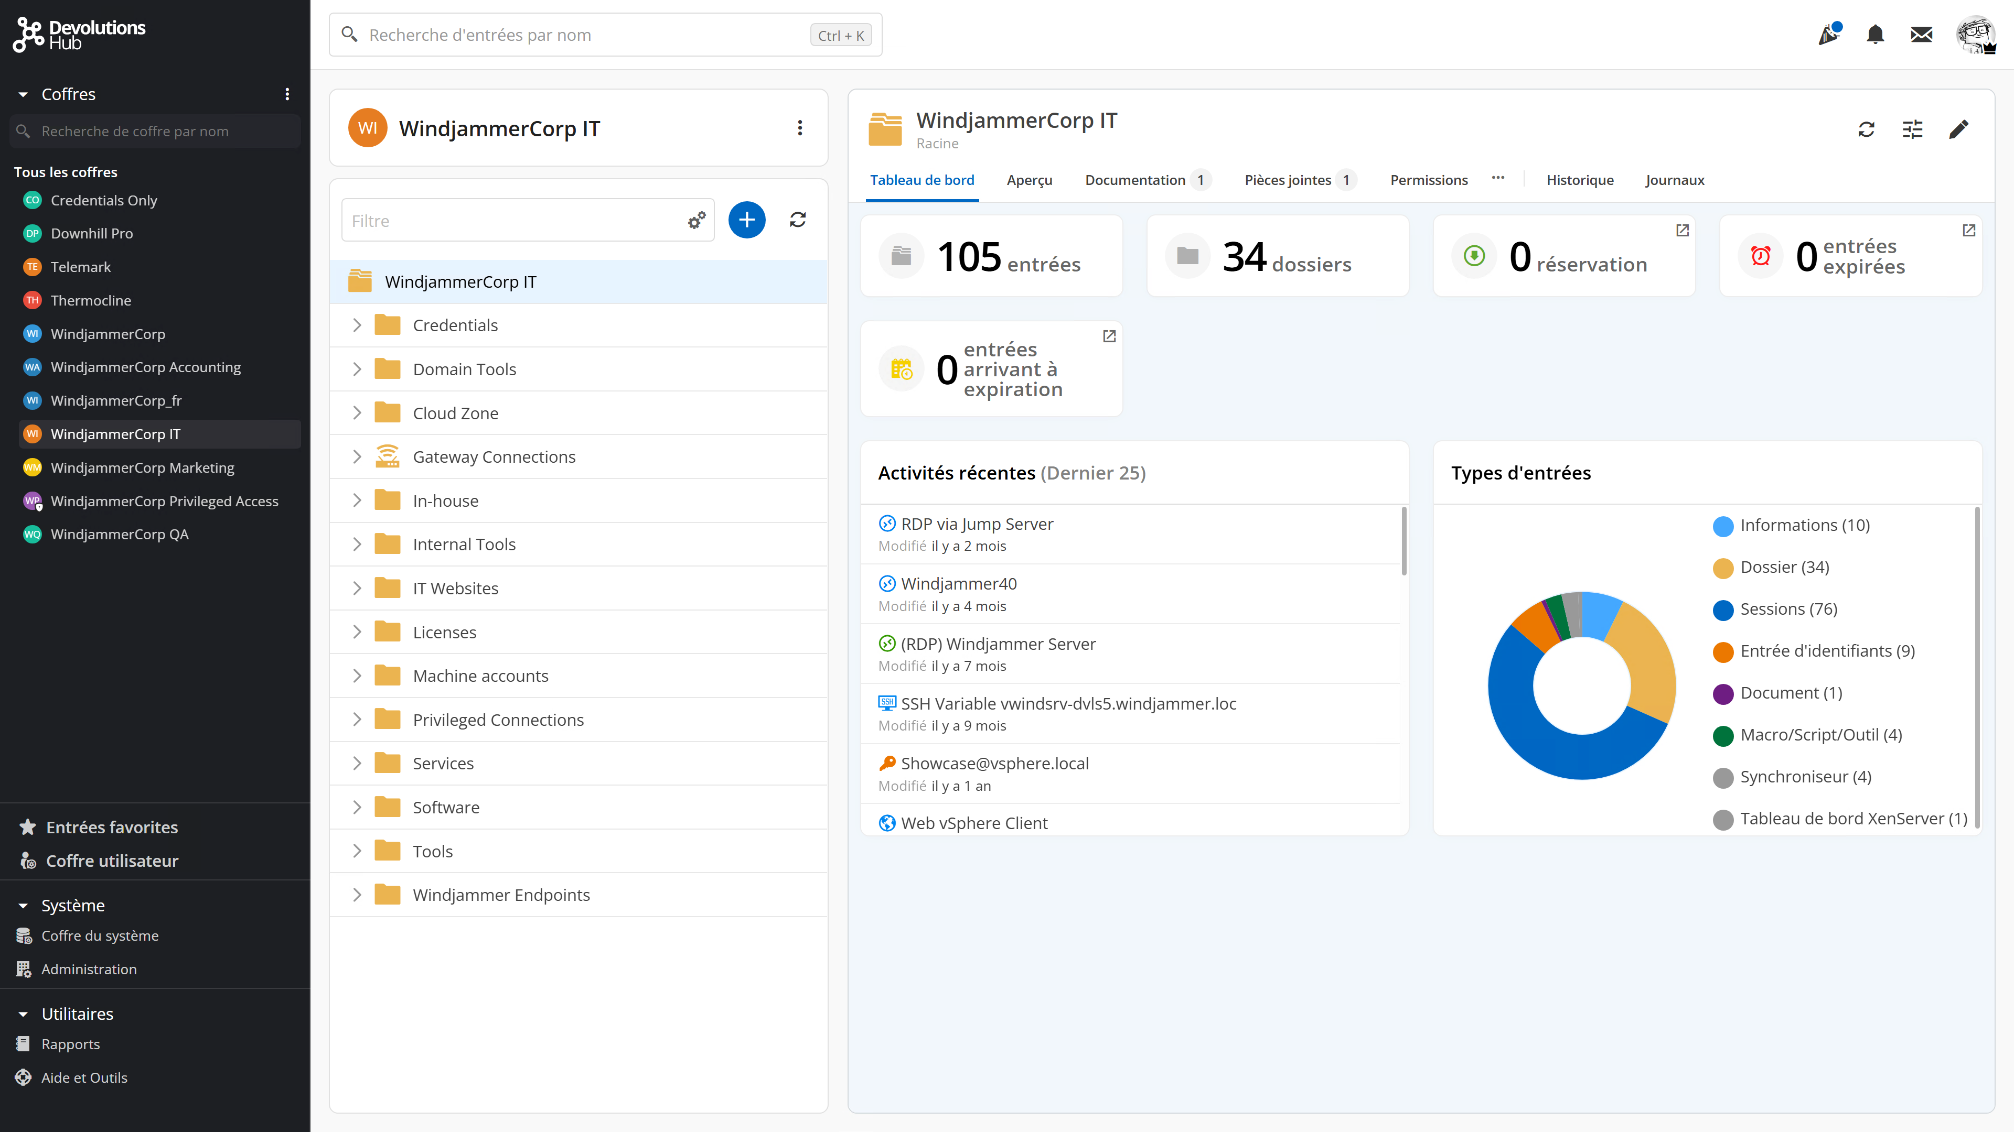Open expired entries in new window

tap(1969, 231)
